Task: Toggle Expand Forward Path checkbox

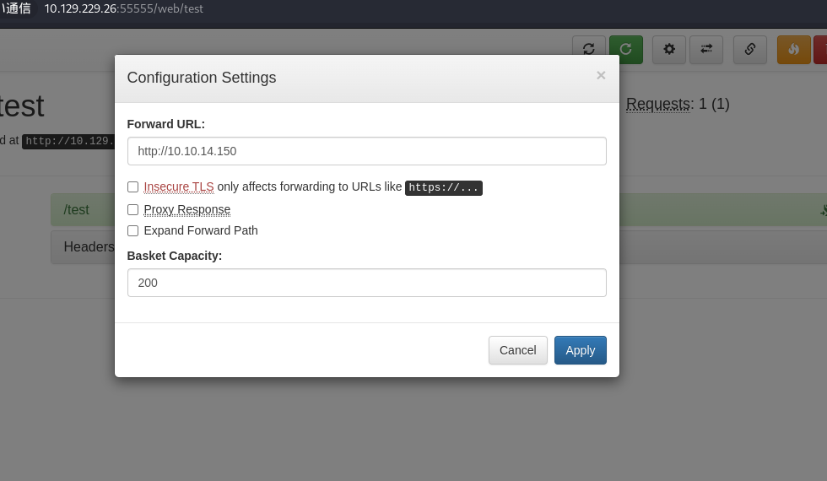Action: [x=133, y=230]
